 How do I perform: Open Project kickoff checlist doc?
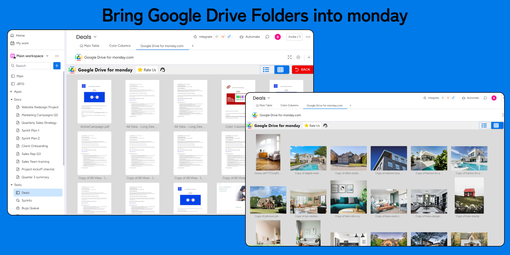[x=35, y=169]
